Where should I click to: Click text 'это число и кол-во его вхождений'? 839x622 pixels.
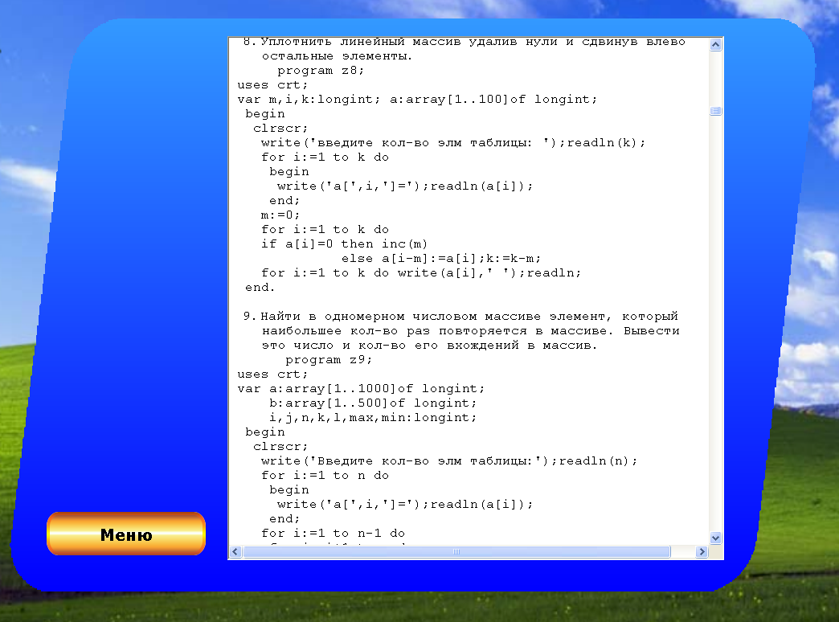(x=390, y=346)
